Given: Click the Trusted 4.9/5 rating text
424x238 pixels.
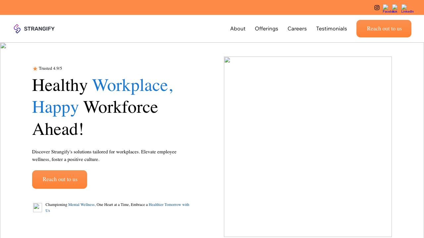Looking at the screenshot, I should (50, 68).
